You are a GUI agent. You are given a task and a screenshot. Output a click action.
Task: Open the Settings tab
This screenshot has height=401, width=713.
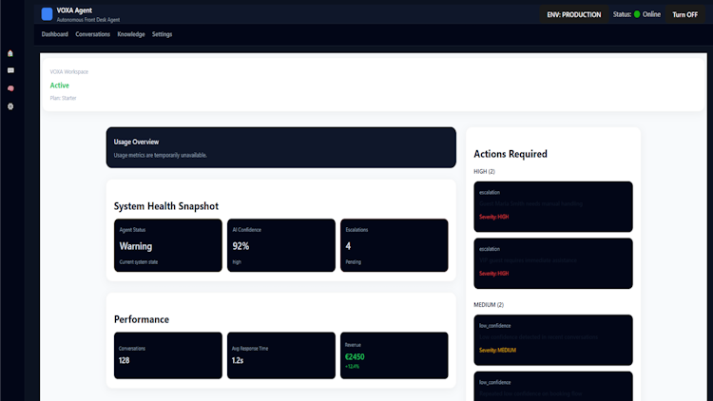pyautogui.click(x=162, y=34)
